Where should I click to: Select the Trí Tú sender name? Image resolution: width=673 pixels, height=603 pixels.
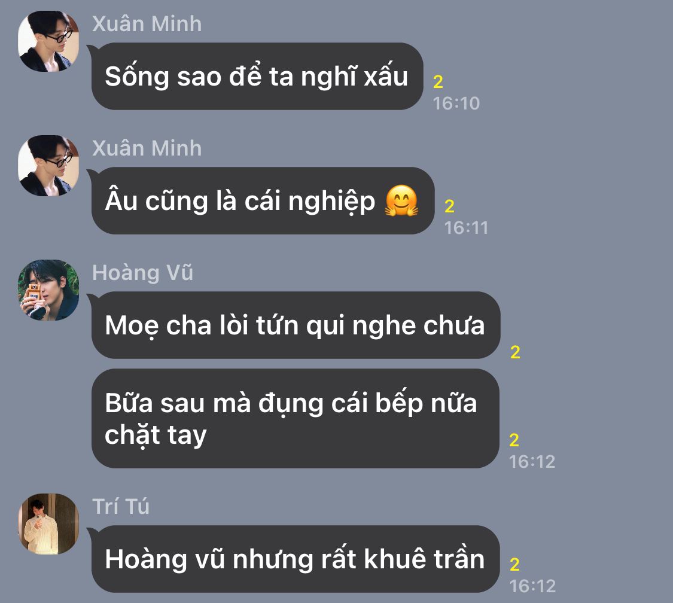pos(121,507)
